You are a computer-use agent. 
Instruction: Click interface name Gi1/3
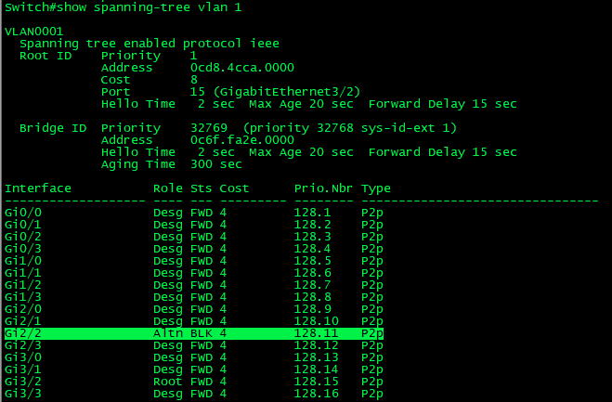[x=23, y=297]
